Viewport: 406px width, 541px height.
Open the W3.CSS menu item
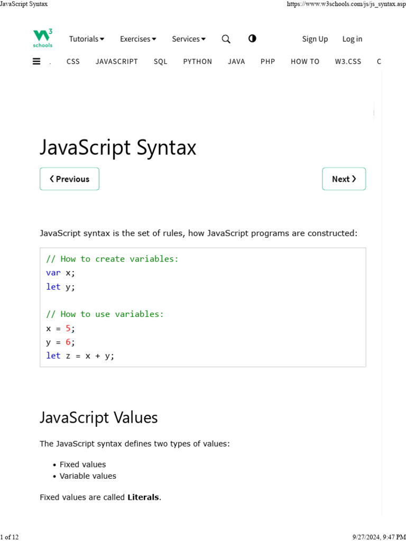pos(348,61)
